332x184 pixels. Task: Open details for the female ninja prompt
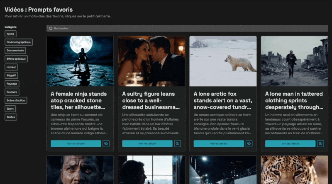(76, 143)
